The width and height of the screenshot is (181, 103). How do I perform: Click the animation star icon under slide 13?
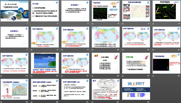click(x=1, y=76)
